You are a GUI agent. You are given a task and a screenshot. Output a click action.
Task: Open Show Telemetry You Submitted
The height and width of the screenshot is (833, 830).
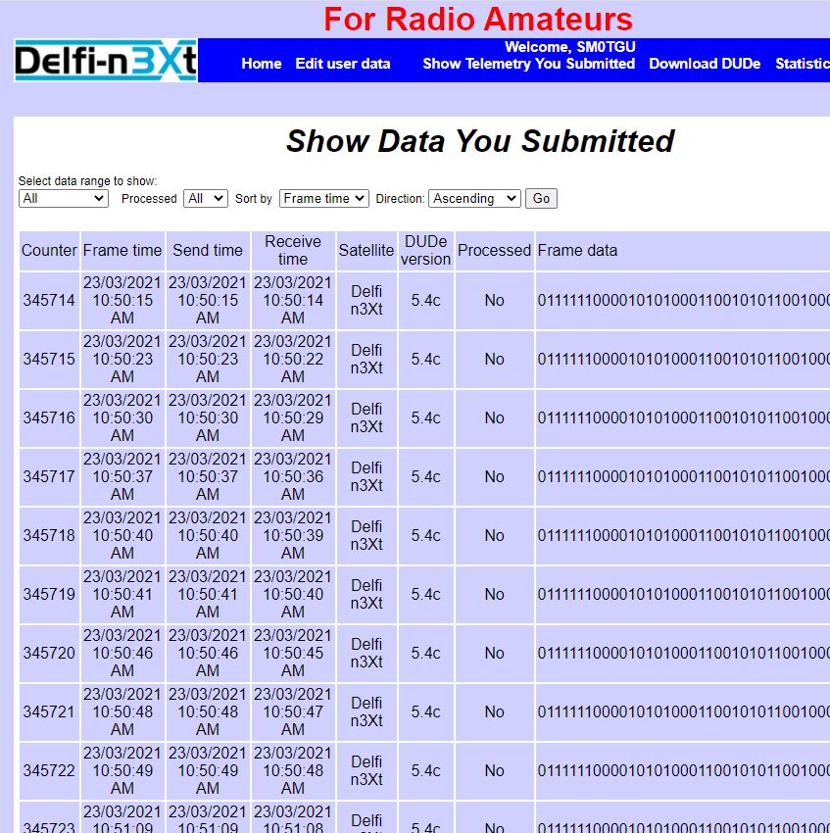coord(529,64)
